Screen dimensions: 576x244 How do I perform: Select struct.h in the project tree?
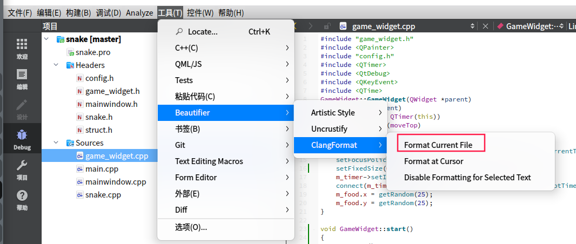[99, 130]
